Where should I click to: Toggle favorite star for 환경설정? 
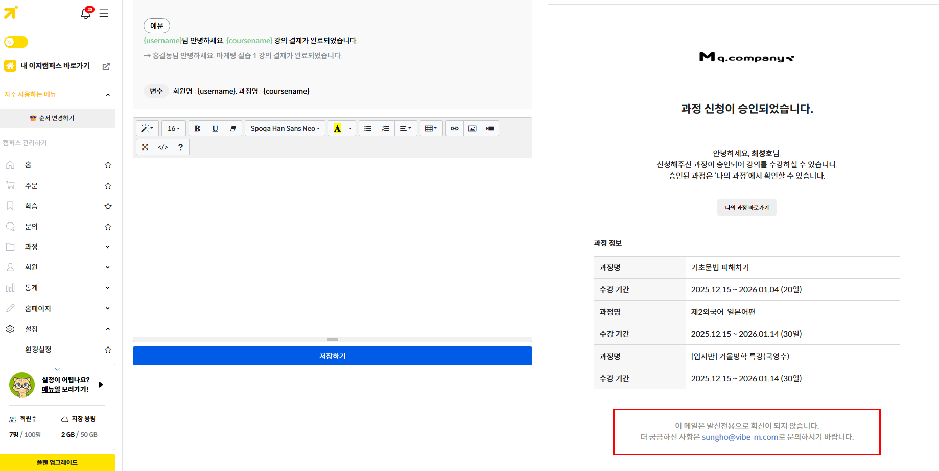click(x=108, y=350)
